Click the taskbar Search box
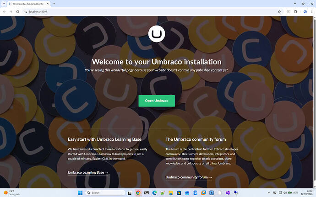Viewport: 316px width, 197px height. pos(105,193)
